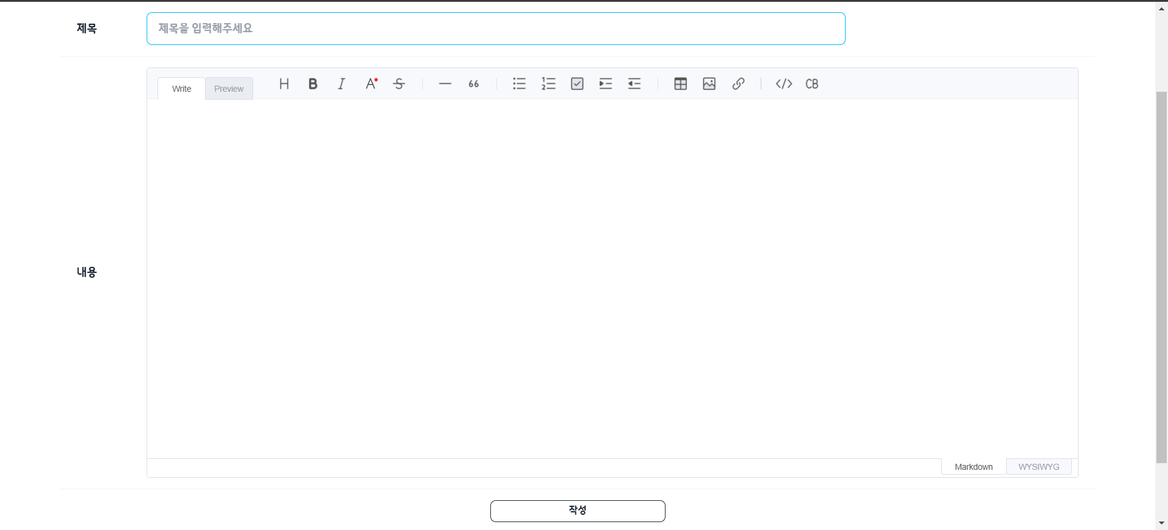The image size is (1168, 530).
Task: Insert a task checkbox list
Action: coord(577,84)
